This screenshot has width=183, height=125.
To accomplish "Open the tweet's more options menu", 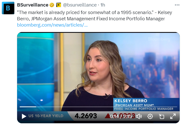I will [x=177, y=5].
